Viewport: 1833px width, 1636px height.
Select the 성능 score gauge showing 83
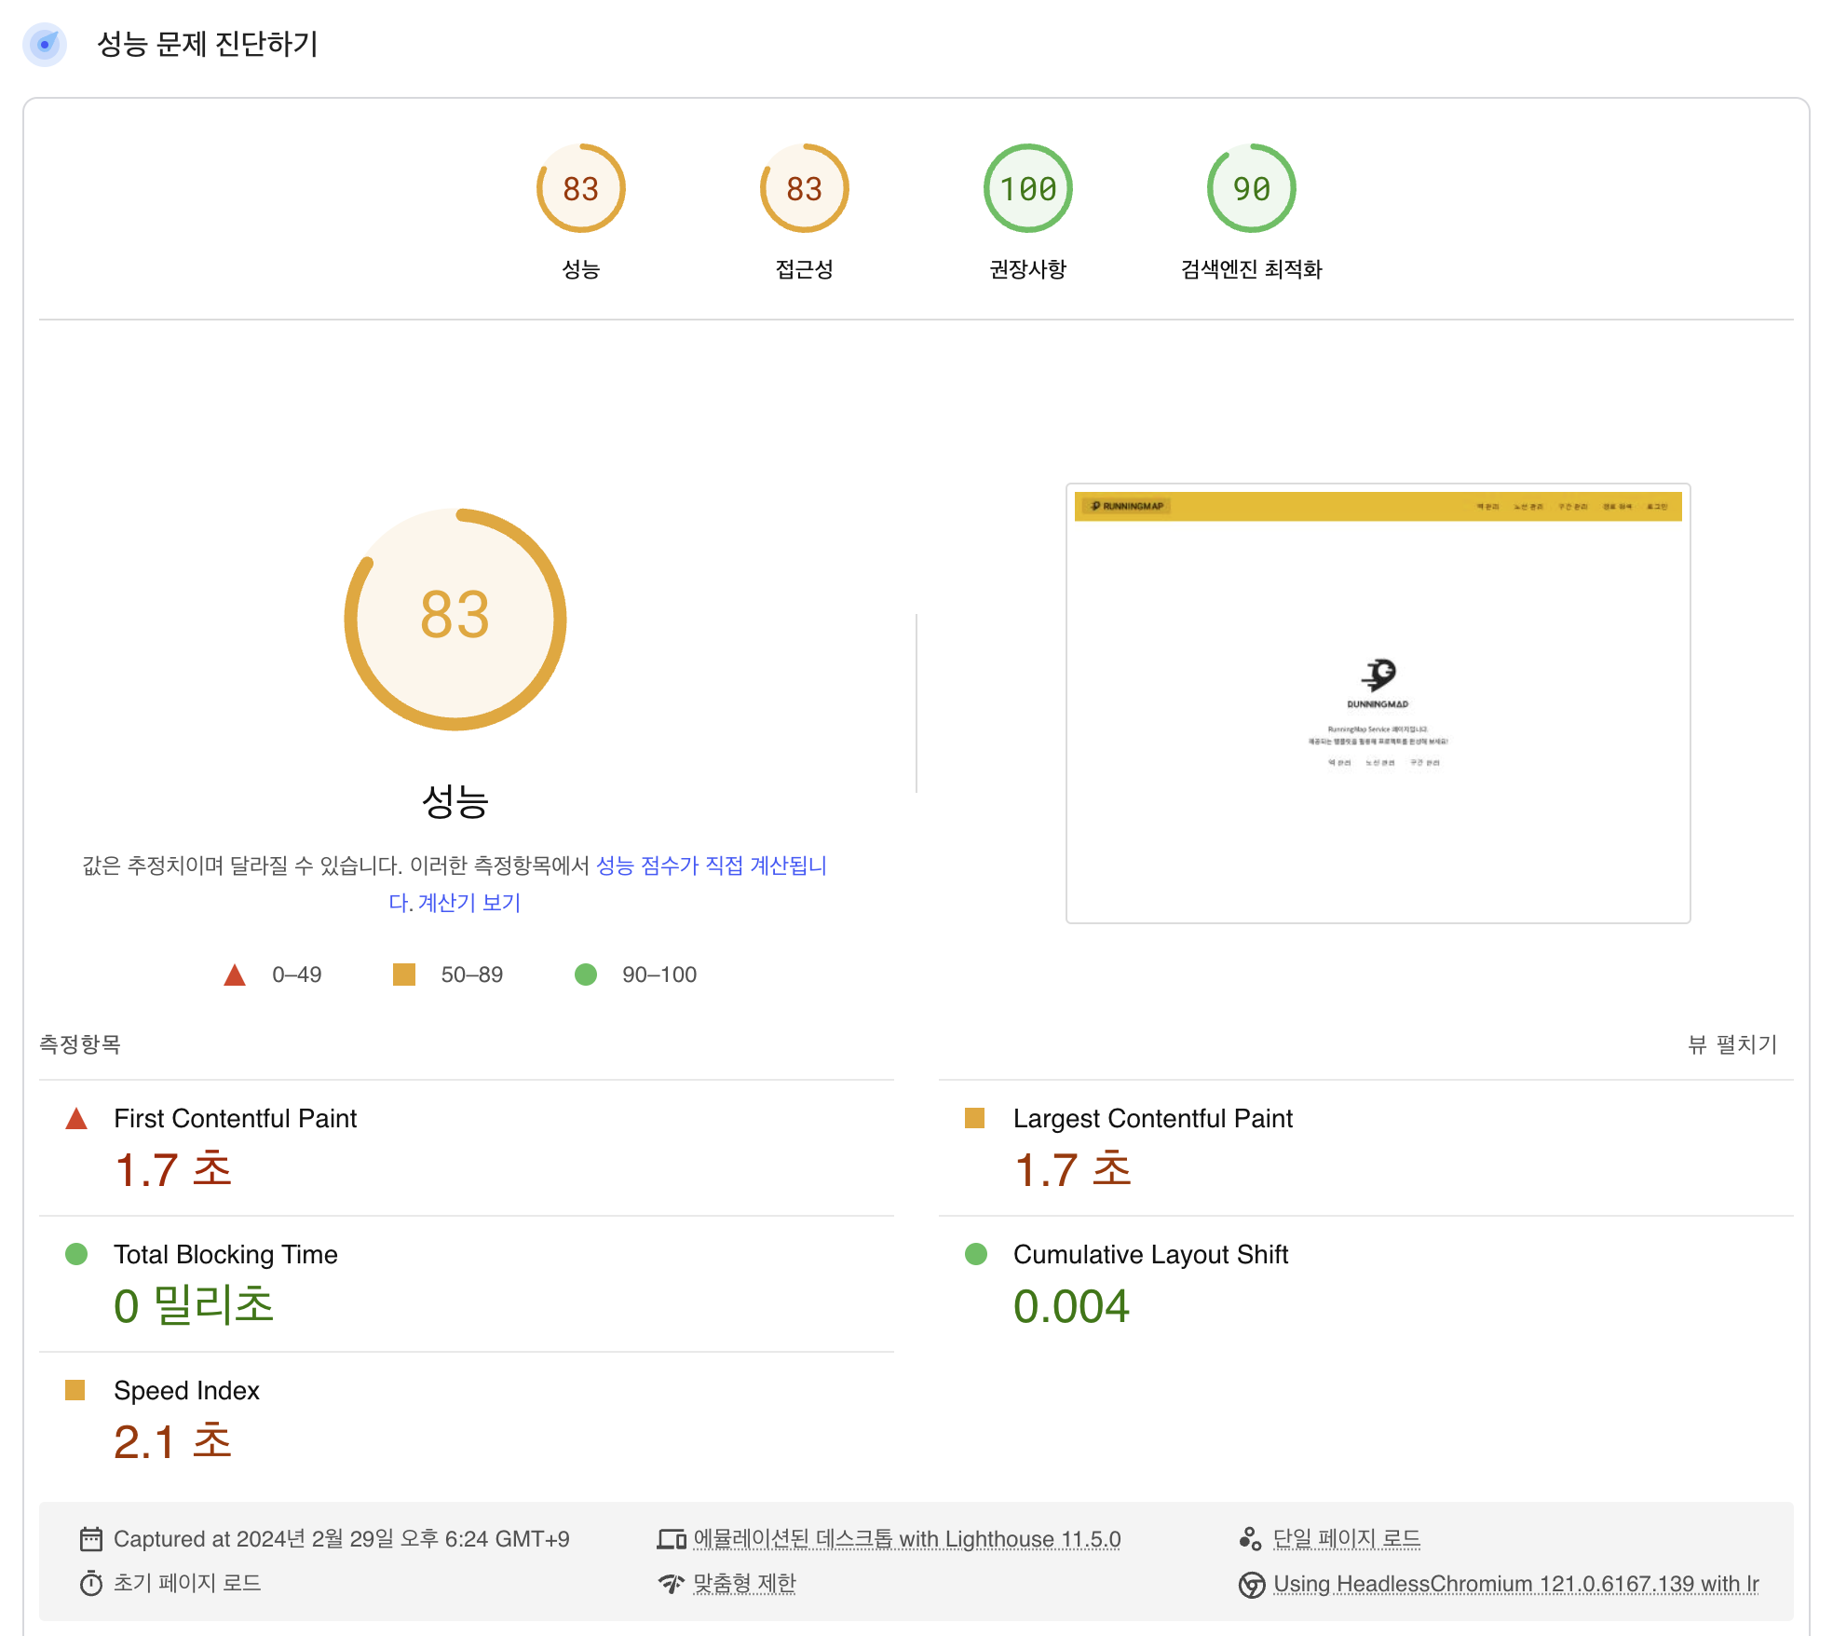tap(580, 189)
